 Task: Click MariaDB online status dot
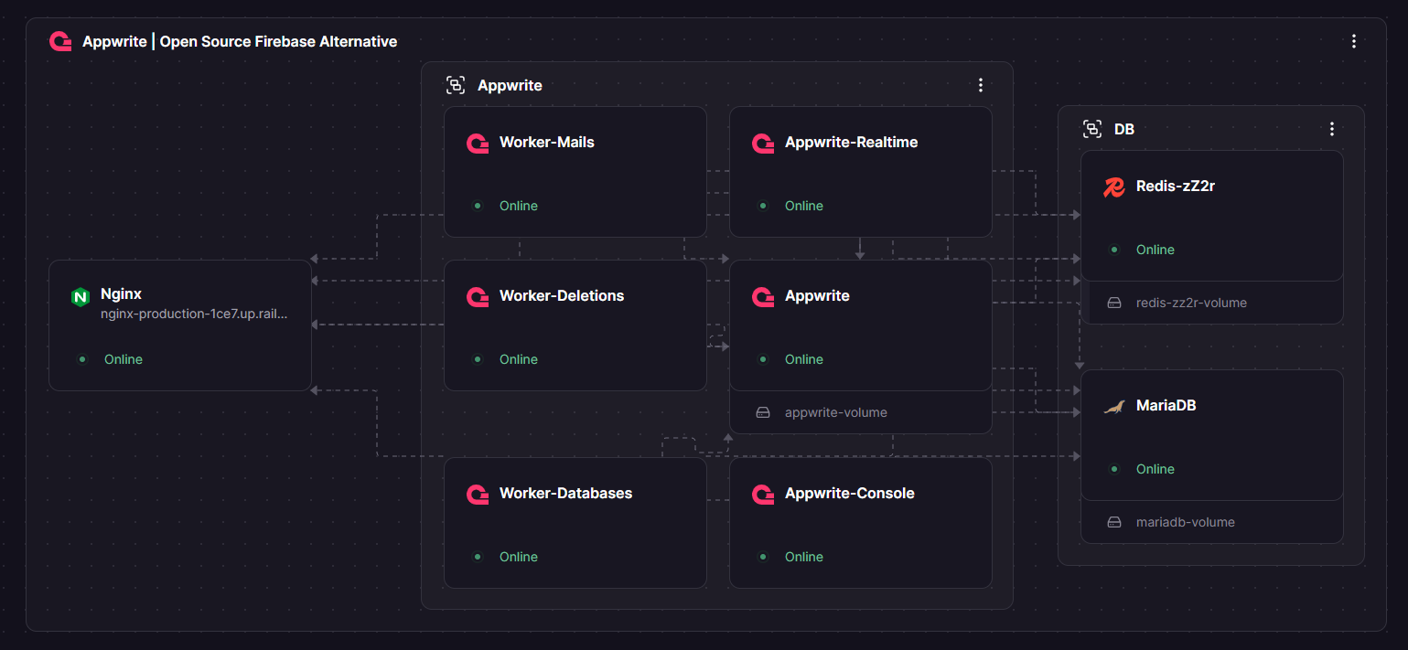1114,469
